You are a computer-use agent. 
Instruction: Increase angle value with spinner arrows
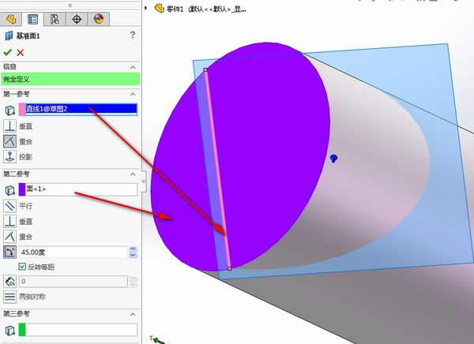point(133,249)
